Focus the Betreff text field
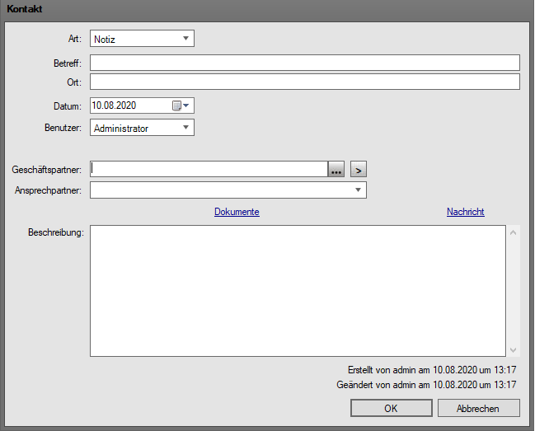This screenshot has height=431, width=535. 304,63
